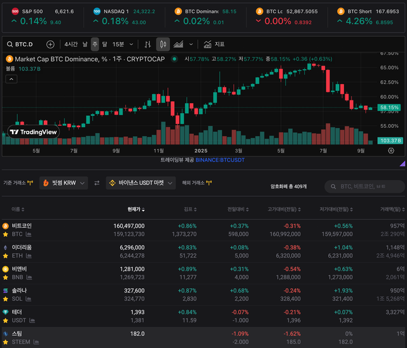Add a symbol to compare with plus icon
Screen dimensions: 407x348
[50, 45]
